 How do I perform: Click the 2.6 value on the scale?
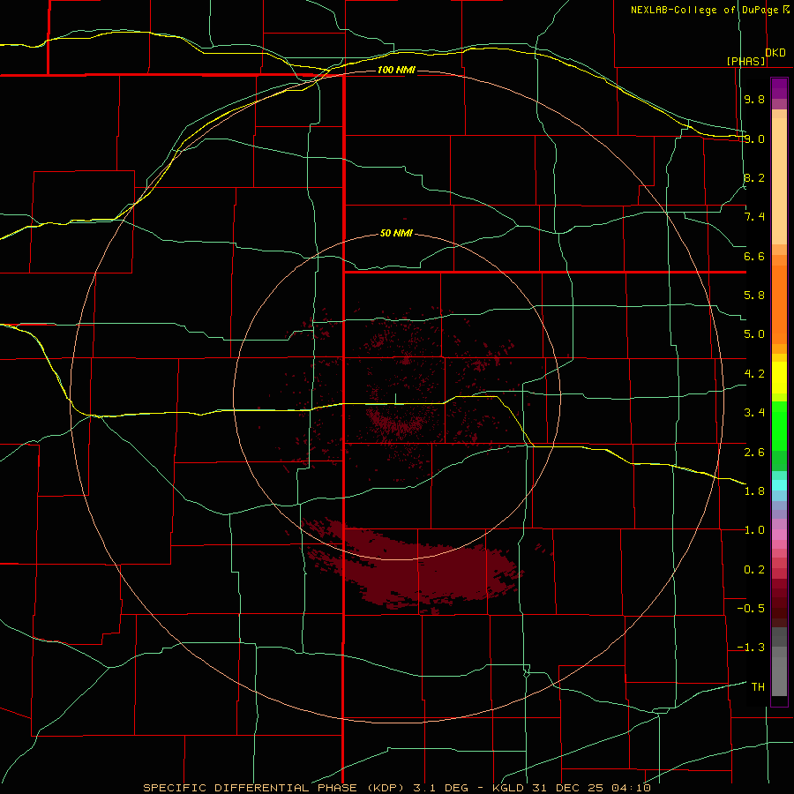(754, 453)
